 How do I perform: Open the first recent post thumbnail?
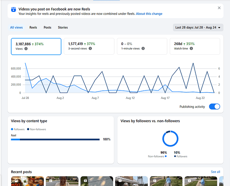click(x=28, y=181)
